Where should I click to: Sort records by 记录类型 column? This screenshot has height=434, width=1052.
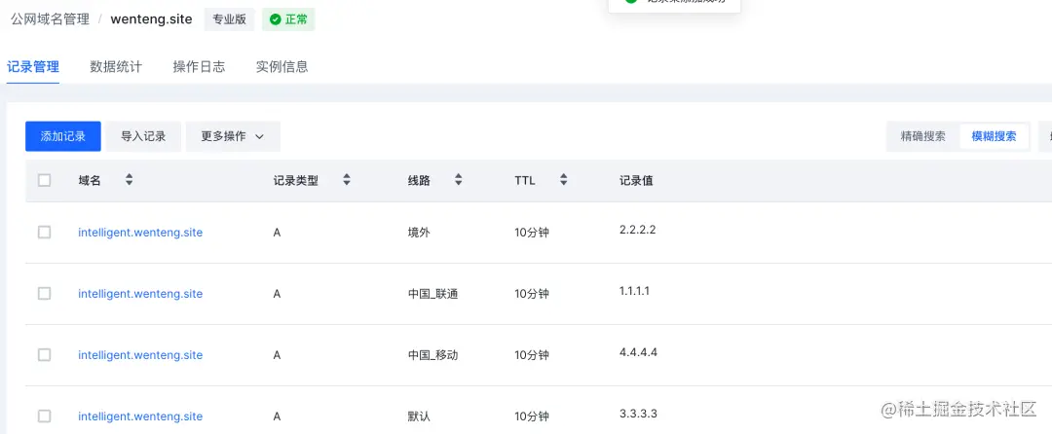346,179
